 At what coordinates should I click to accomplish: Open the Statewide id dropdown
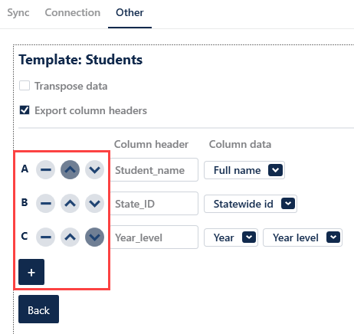(x=251, y=204)
